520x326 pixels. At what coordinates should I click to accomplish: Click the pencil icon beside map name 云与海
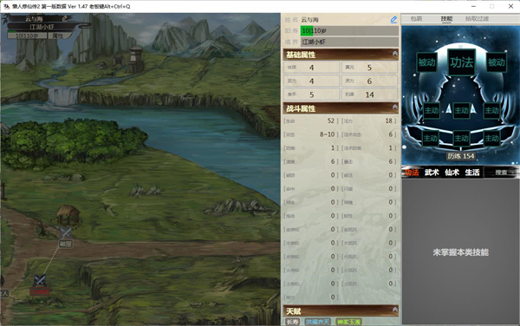(65, 18)
